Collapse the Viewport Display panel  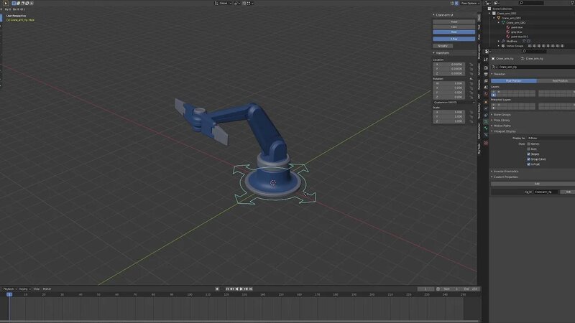(x=504, y=131)
